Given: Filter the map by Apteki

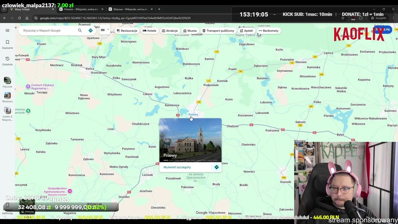Looking at the screenshot, I should tap(246, 31).
